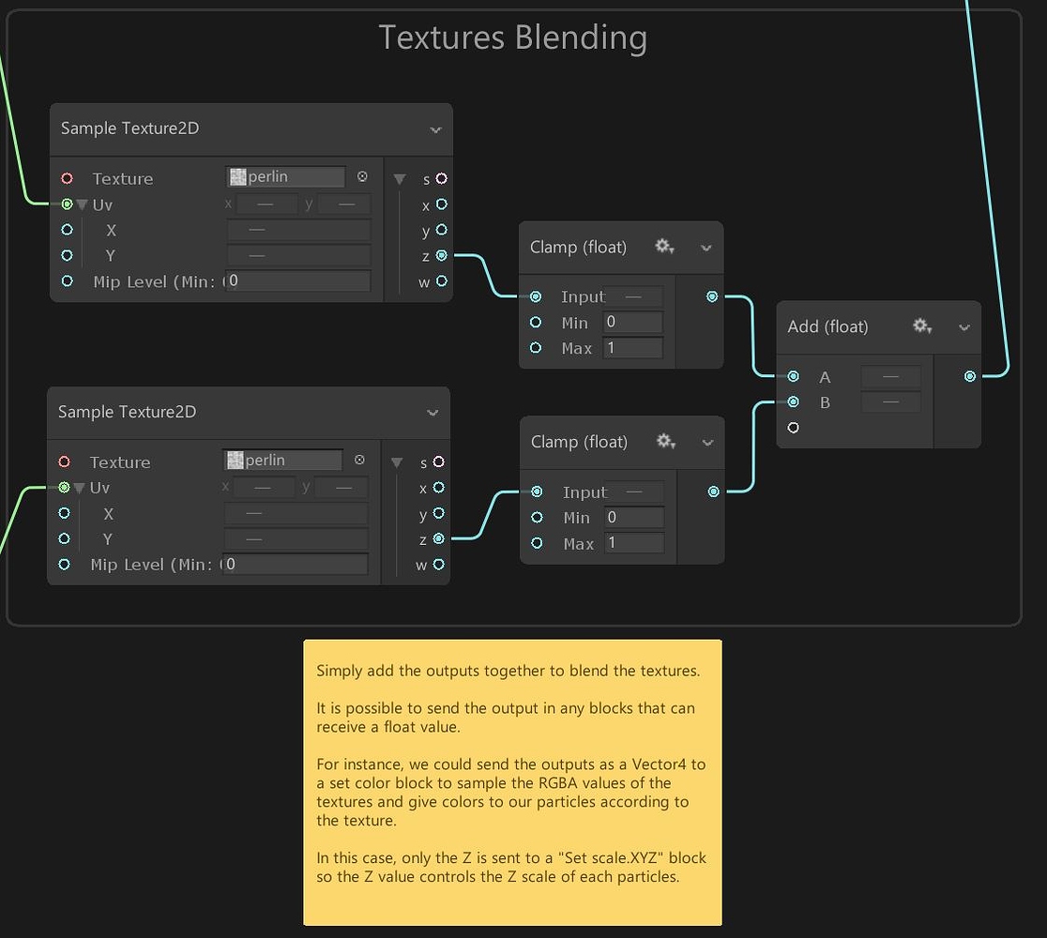Viewport: 1047px width, 938px height.
Task: Collapse output foldout triangle of lower Sample Texture2D
Action: click(x=397, y=462)
